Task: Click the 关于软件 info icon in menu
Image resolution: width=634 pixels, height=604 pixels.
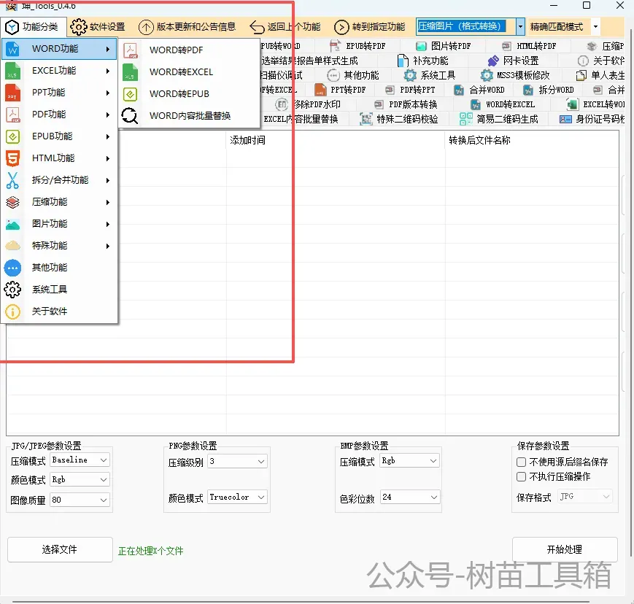Action: coord(12,311)
